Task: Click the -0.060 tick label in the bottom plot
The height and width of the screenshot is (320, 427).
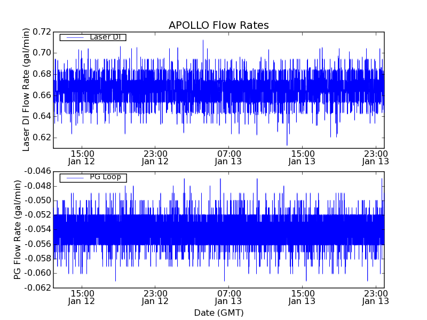Action: click(37, 273)
